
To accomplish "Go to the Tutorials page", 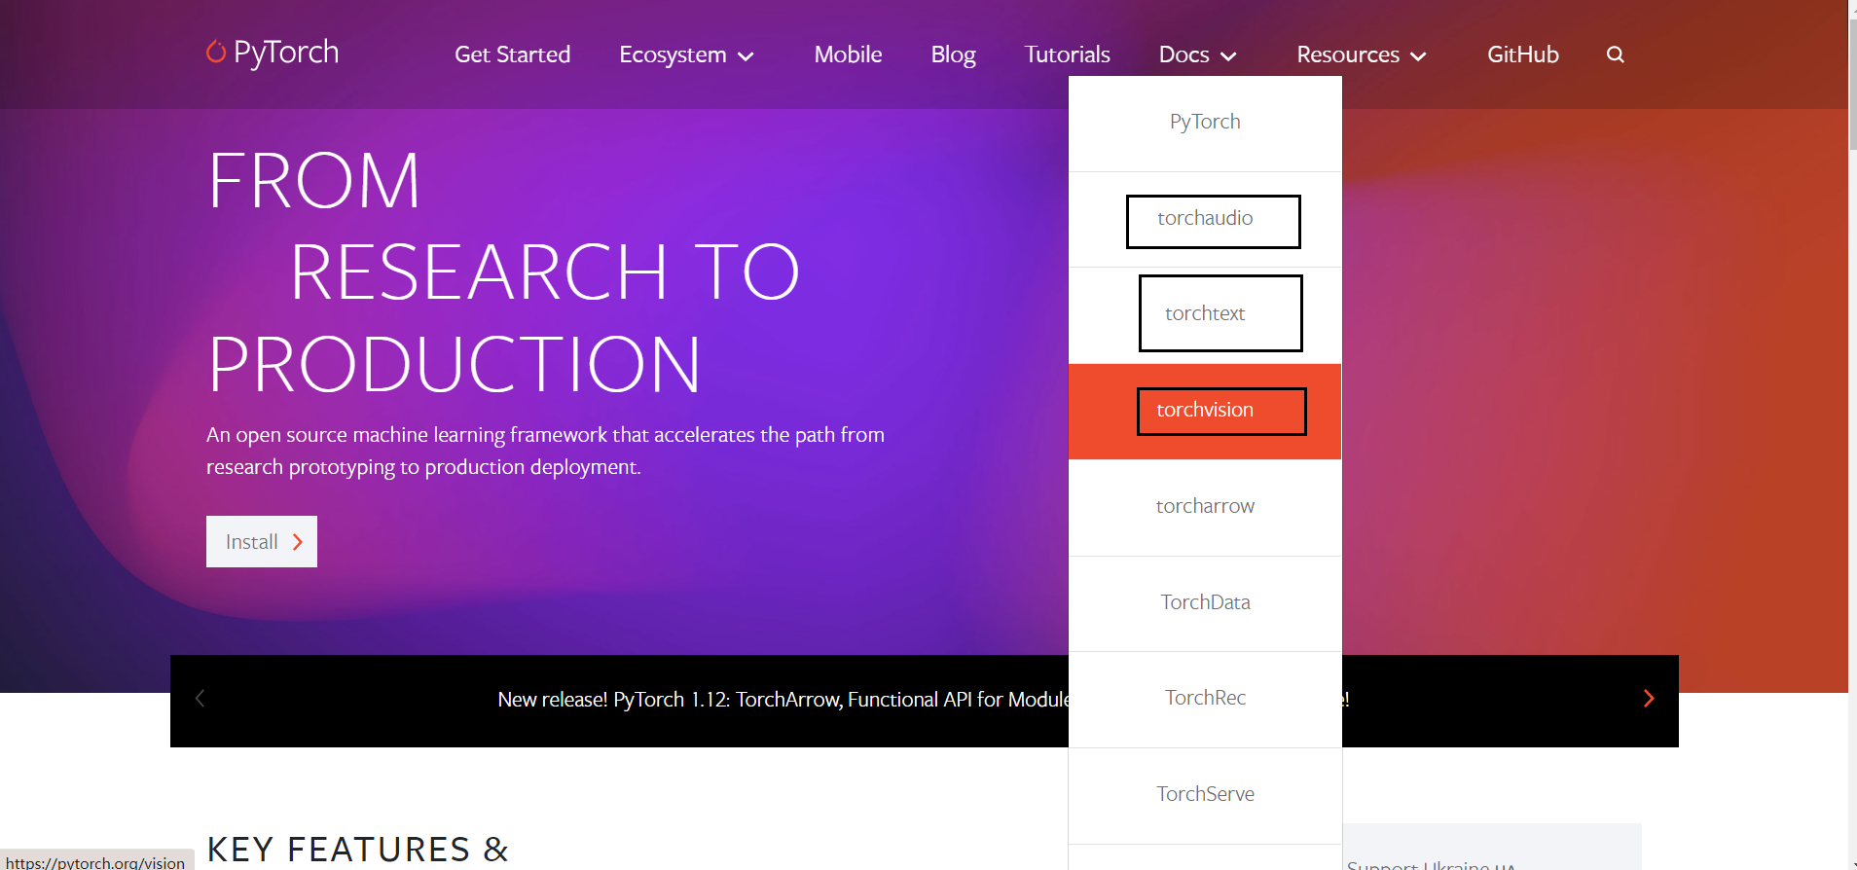I will point(1067,54).
